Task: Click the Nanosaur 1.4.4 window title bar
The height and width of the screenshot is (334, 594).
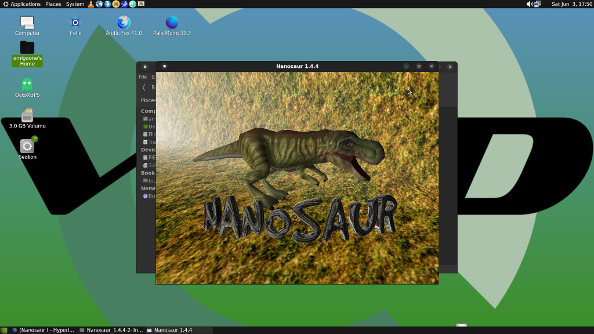Action: (x=298, y=66)
